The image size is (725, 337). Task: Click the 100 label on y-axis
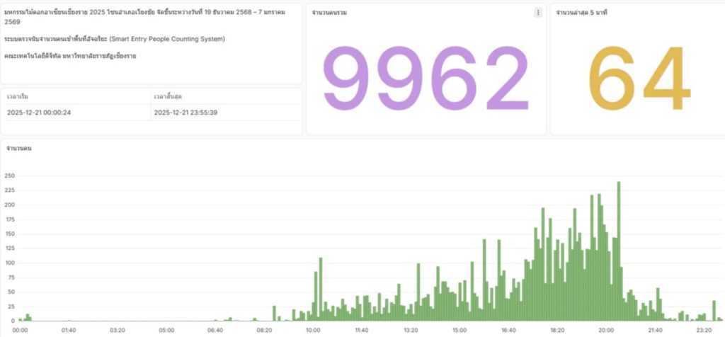[x=9, y=263]
